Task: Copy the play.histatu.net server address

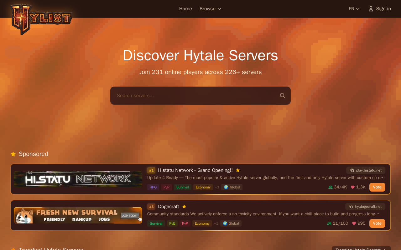Action: click(366, 170)
